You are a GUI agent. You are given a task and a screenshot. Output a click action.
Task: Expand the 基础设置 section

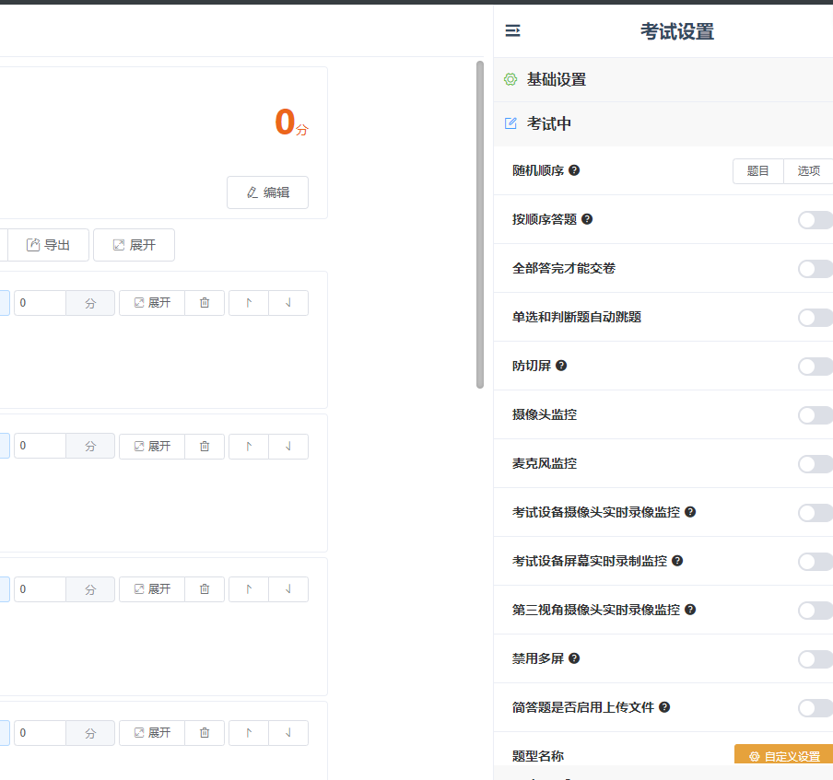coord(663,79)
